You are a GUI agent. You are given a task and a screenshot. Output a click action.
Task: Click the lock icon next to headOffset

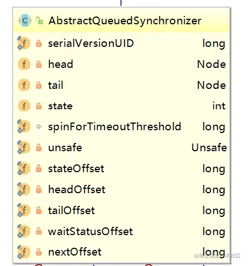click(x=39, y=189)
